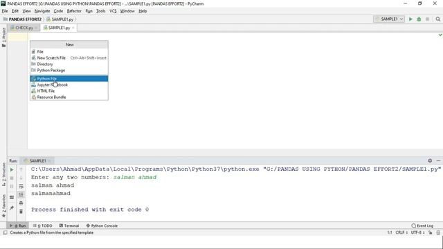Screen dimensions: 443x249
Task: Change file encoding via UTF-8 selector
Action: coord(417,232)
